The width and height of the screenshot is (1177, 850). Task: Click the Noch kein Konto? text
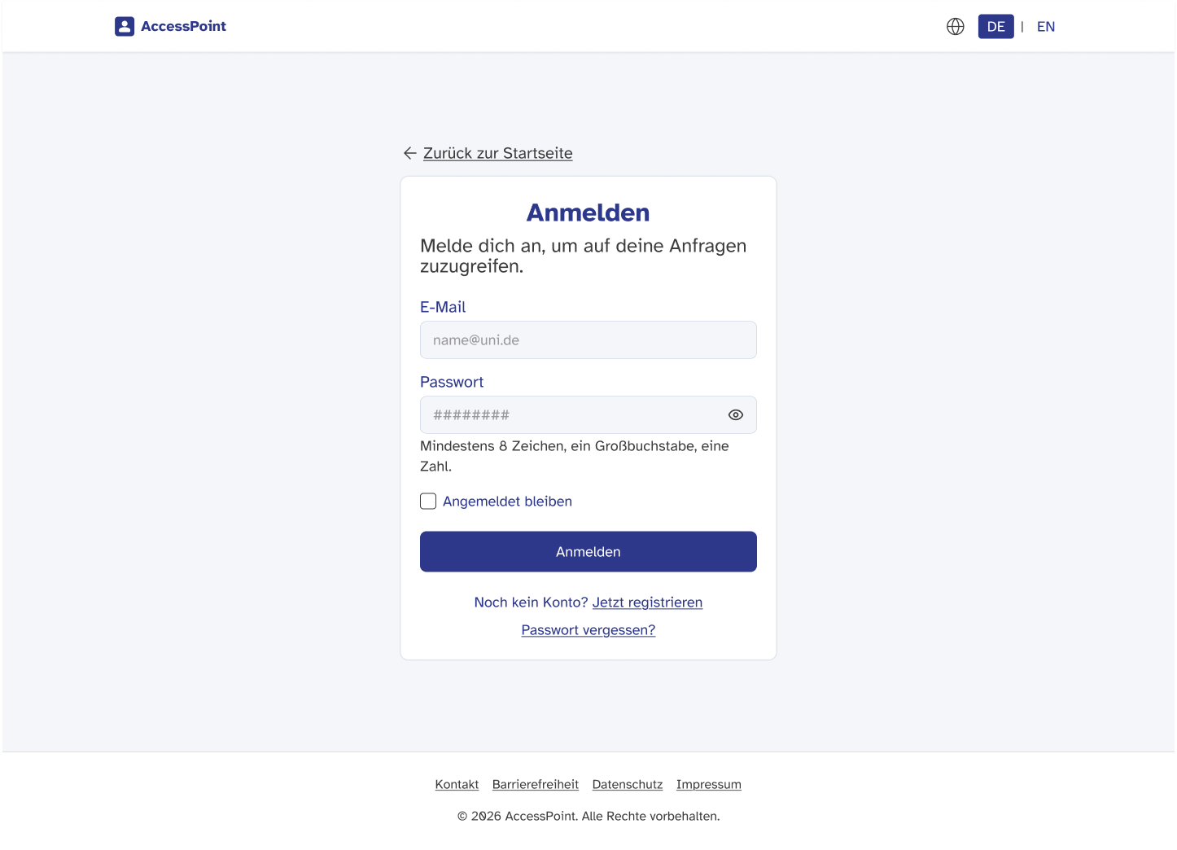click(x=531, y=602)
